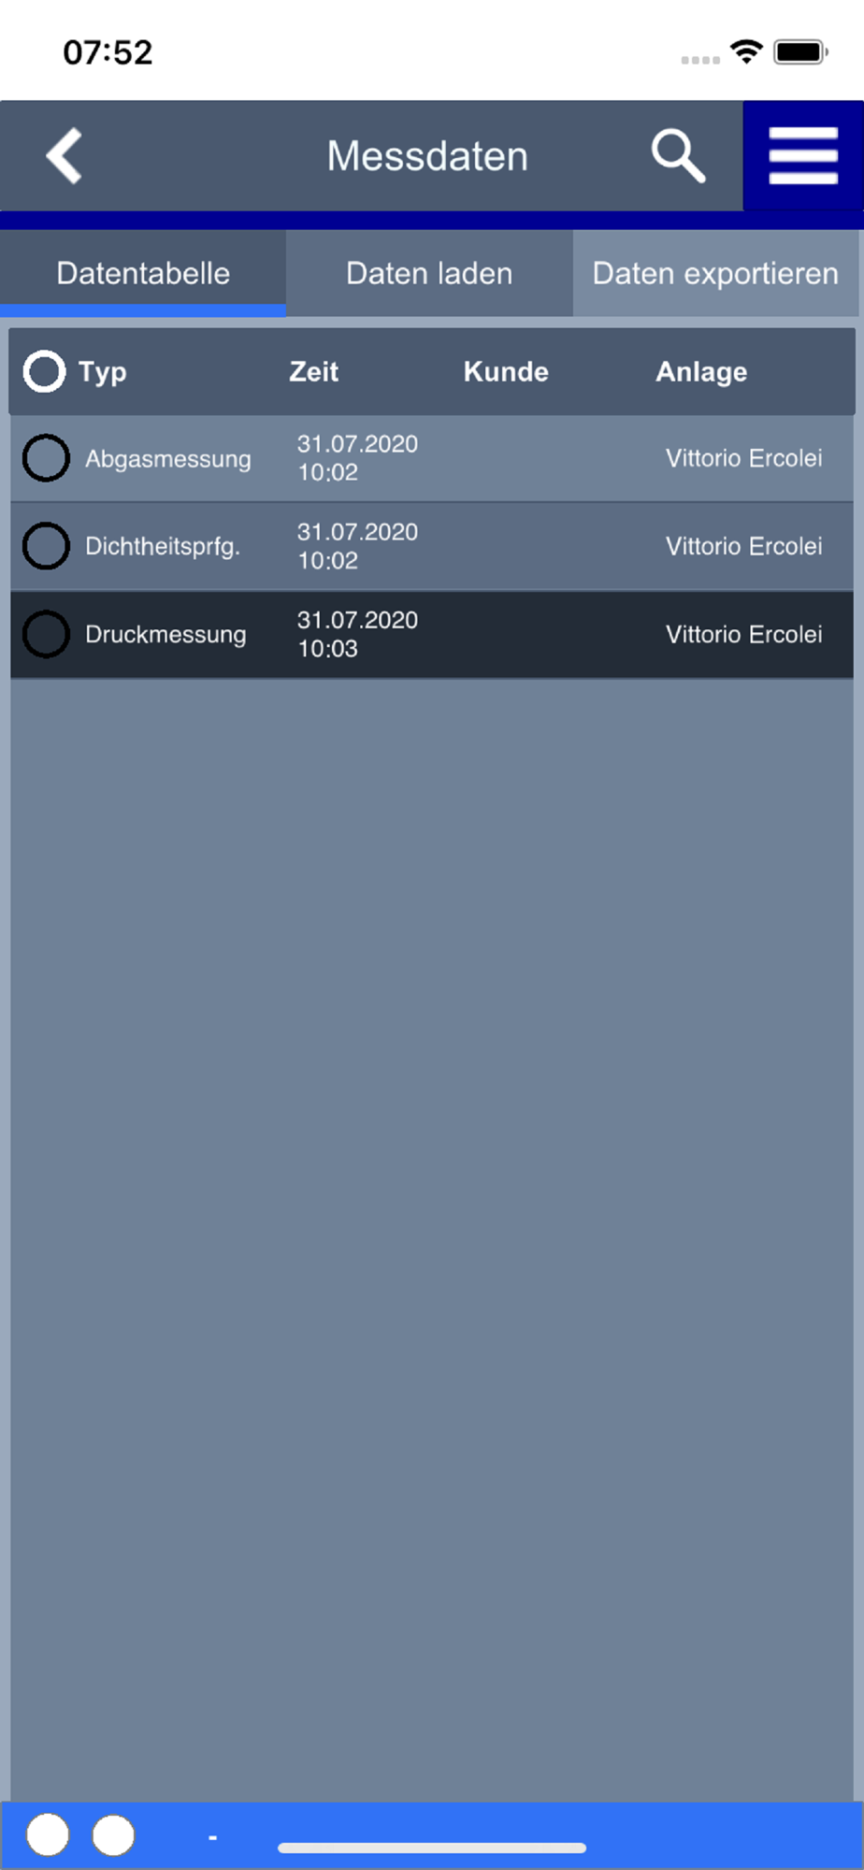This screenshot has height=1870, width=864.
Task: Open search with the magnifier icon
Action: [678, 156]
